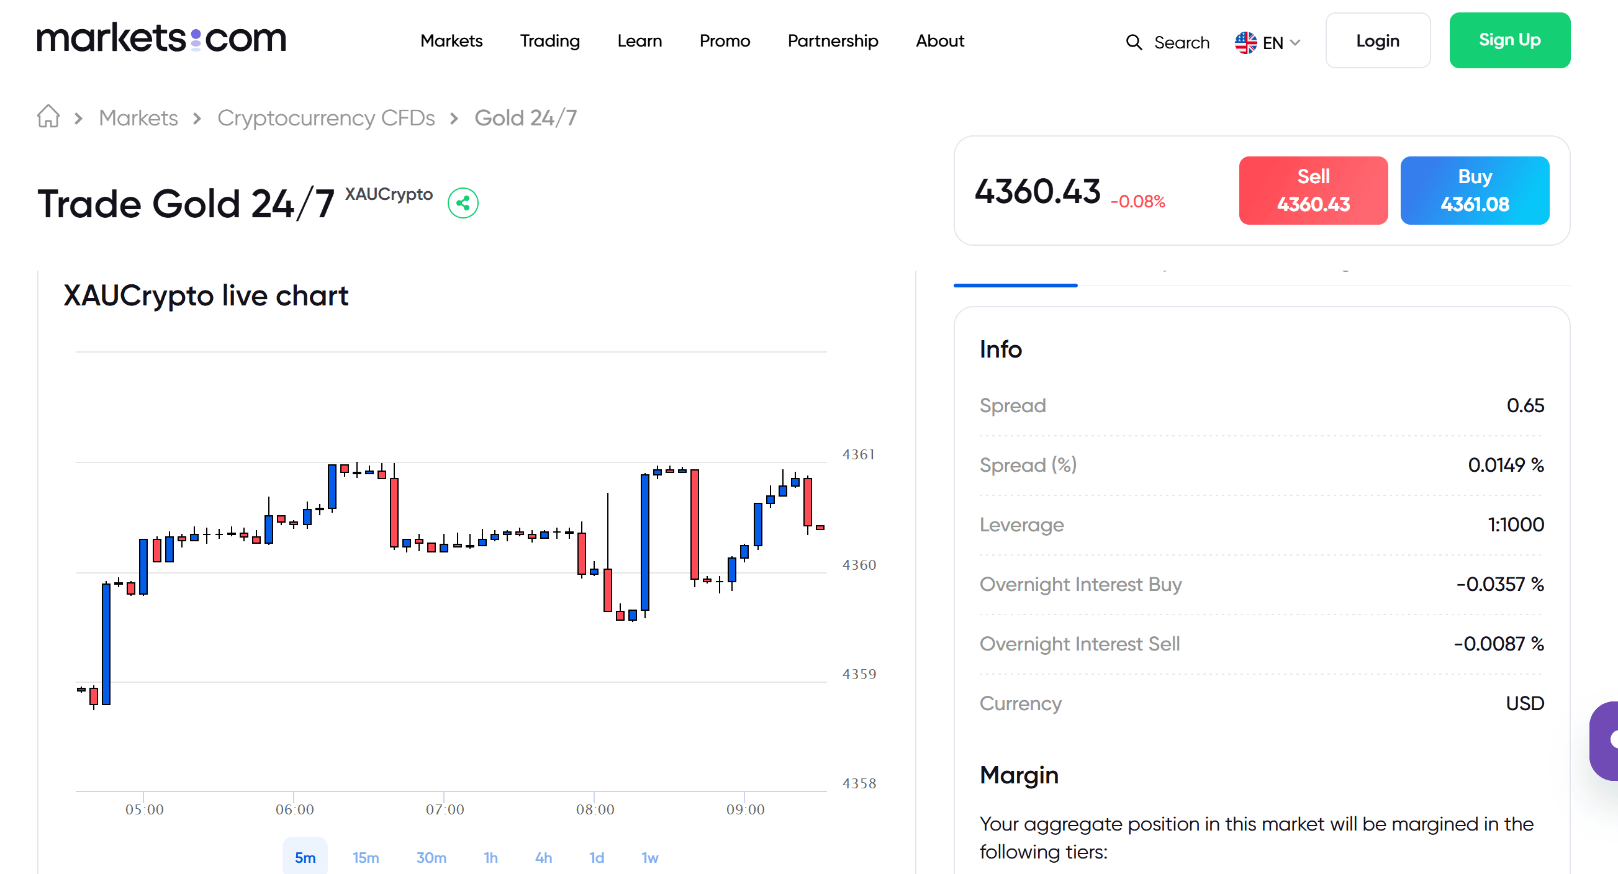
Task: Click the search magnifier icon
Action: point(1134,42)
